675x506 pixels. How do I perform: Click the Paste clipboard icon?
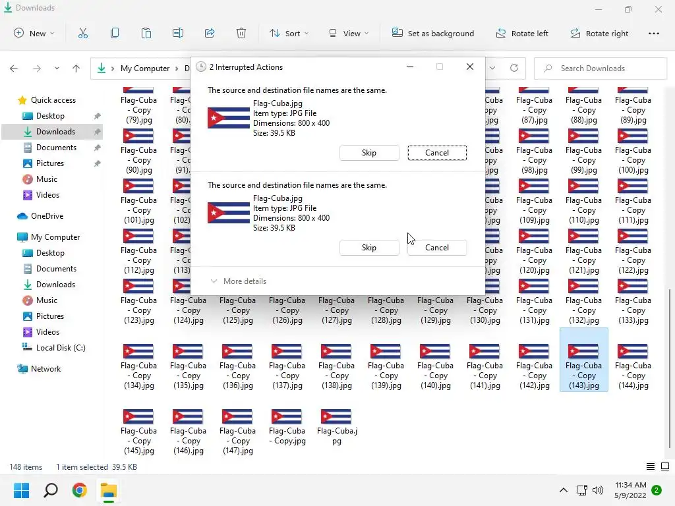146,33
